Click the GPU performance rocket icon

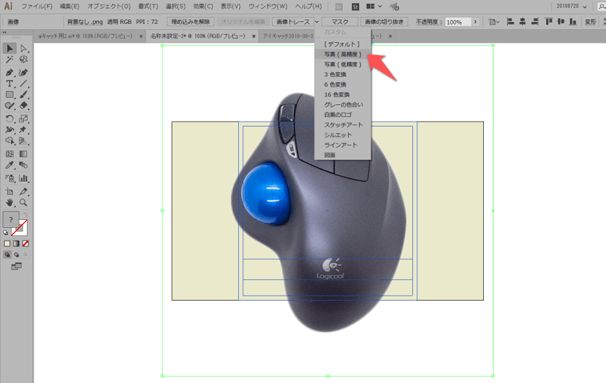tap(394, 7)
